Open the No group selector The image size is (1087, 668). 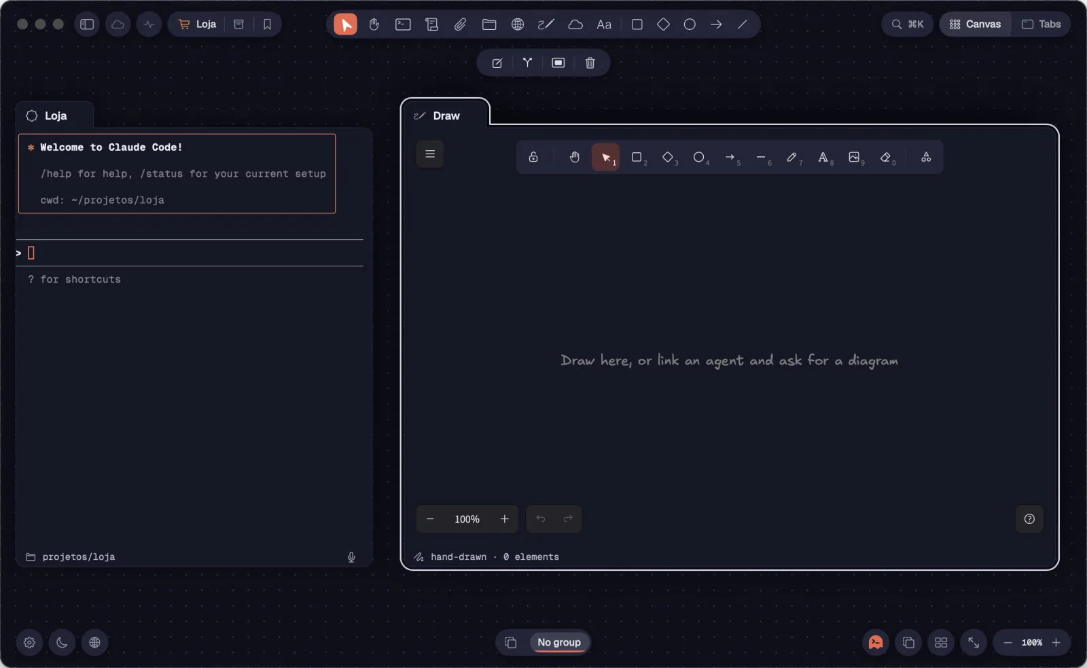pos(559,642)
